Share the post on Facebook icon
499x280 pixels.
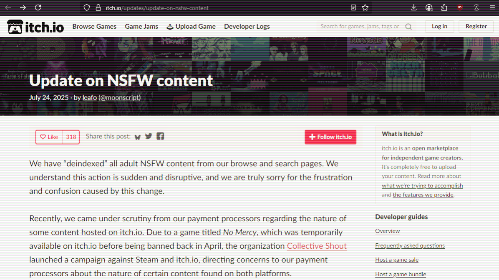point(160,136)
